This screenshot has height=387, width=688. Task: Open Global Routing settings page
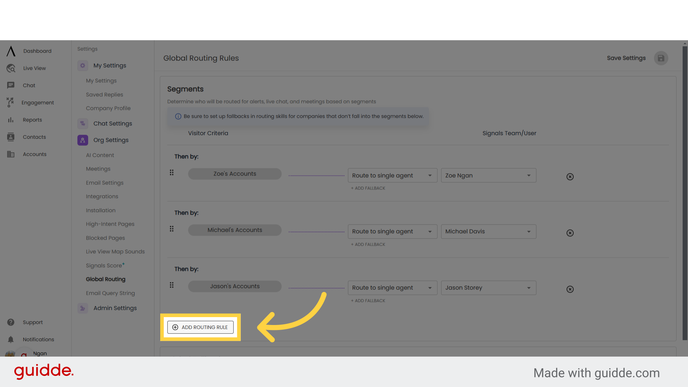[x=106, y=279]
